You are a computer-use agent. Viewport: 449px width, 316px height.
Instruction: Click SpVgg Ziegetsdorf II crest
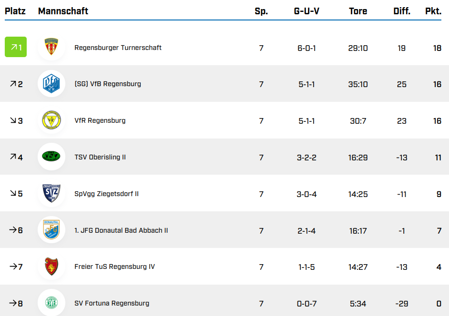51,193
